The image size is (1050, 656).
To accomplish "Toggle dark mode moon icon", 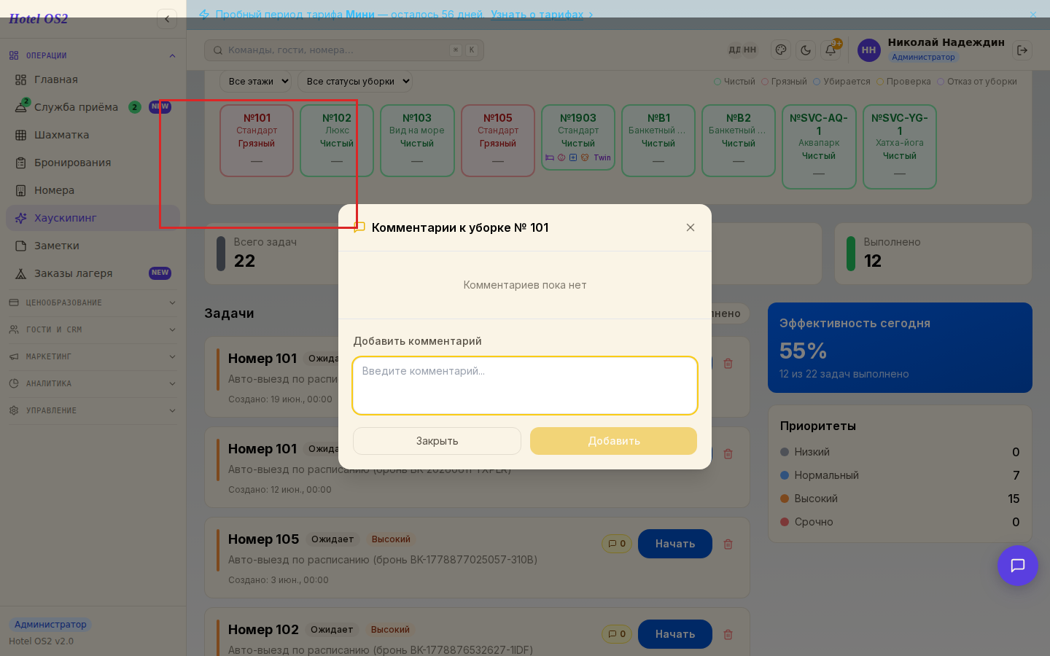I will pos(806,50).
